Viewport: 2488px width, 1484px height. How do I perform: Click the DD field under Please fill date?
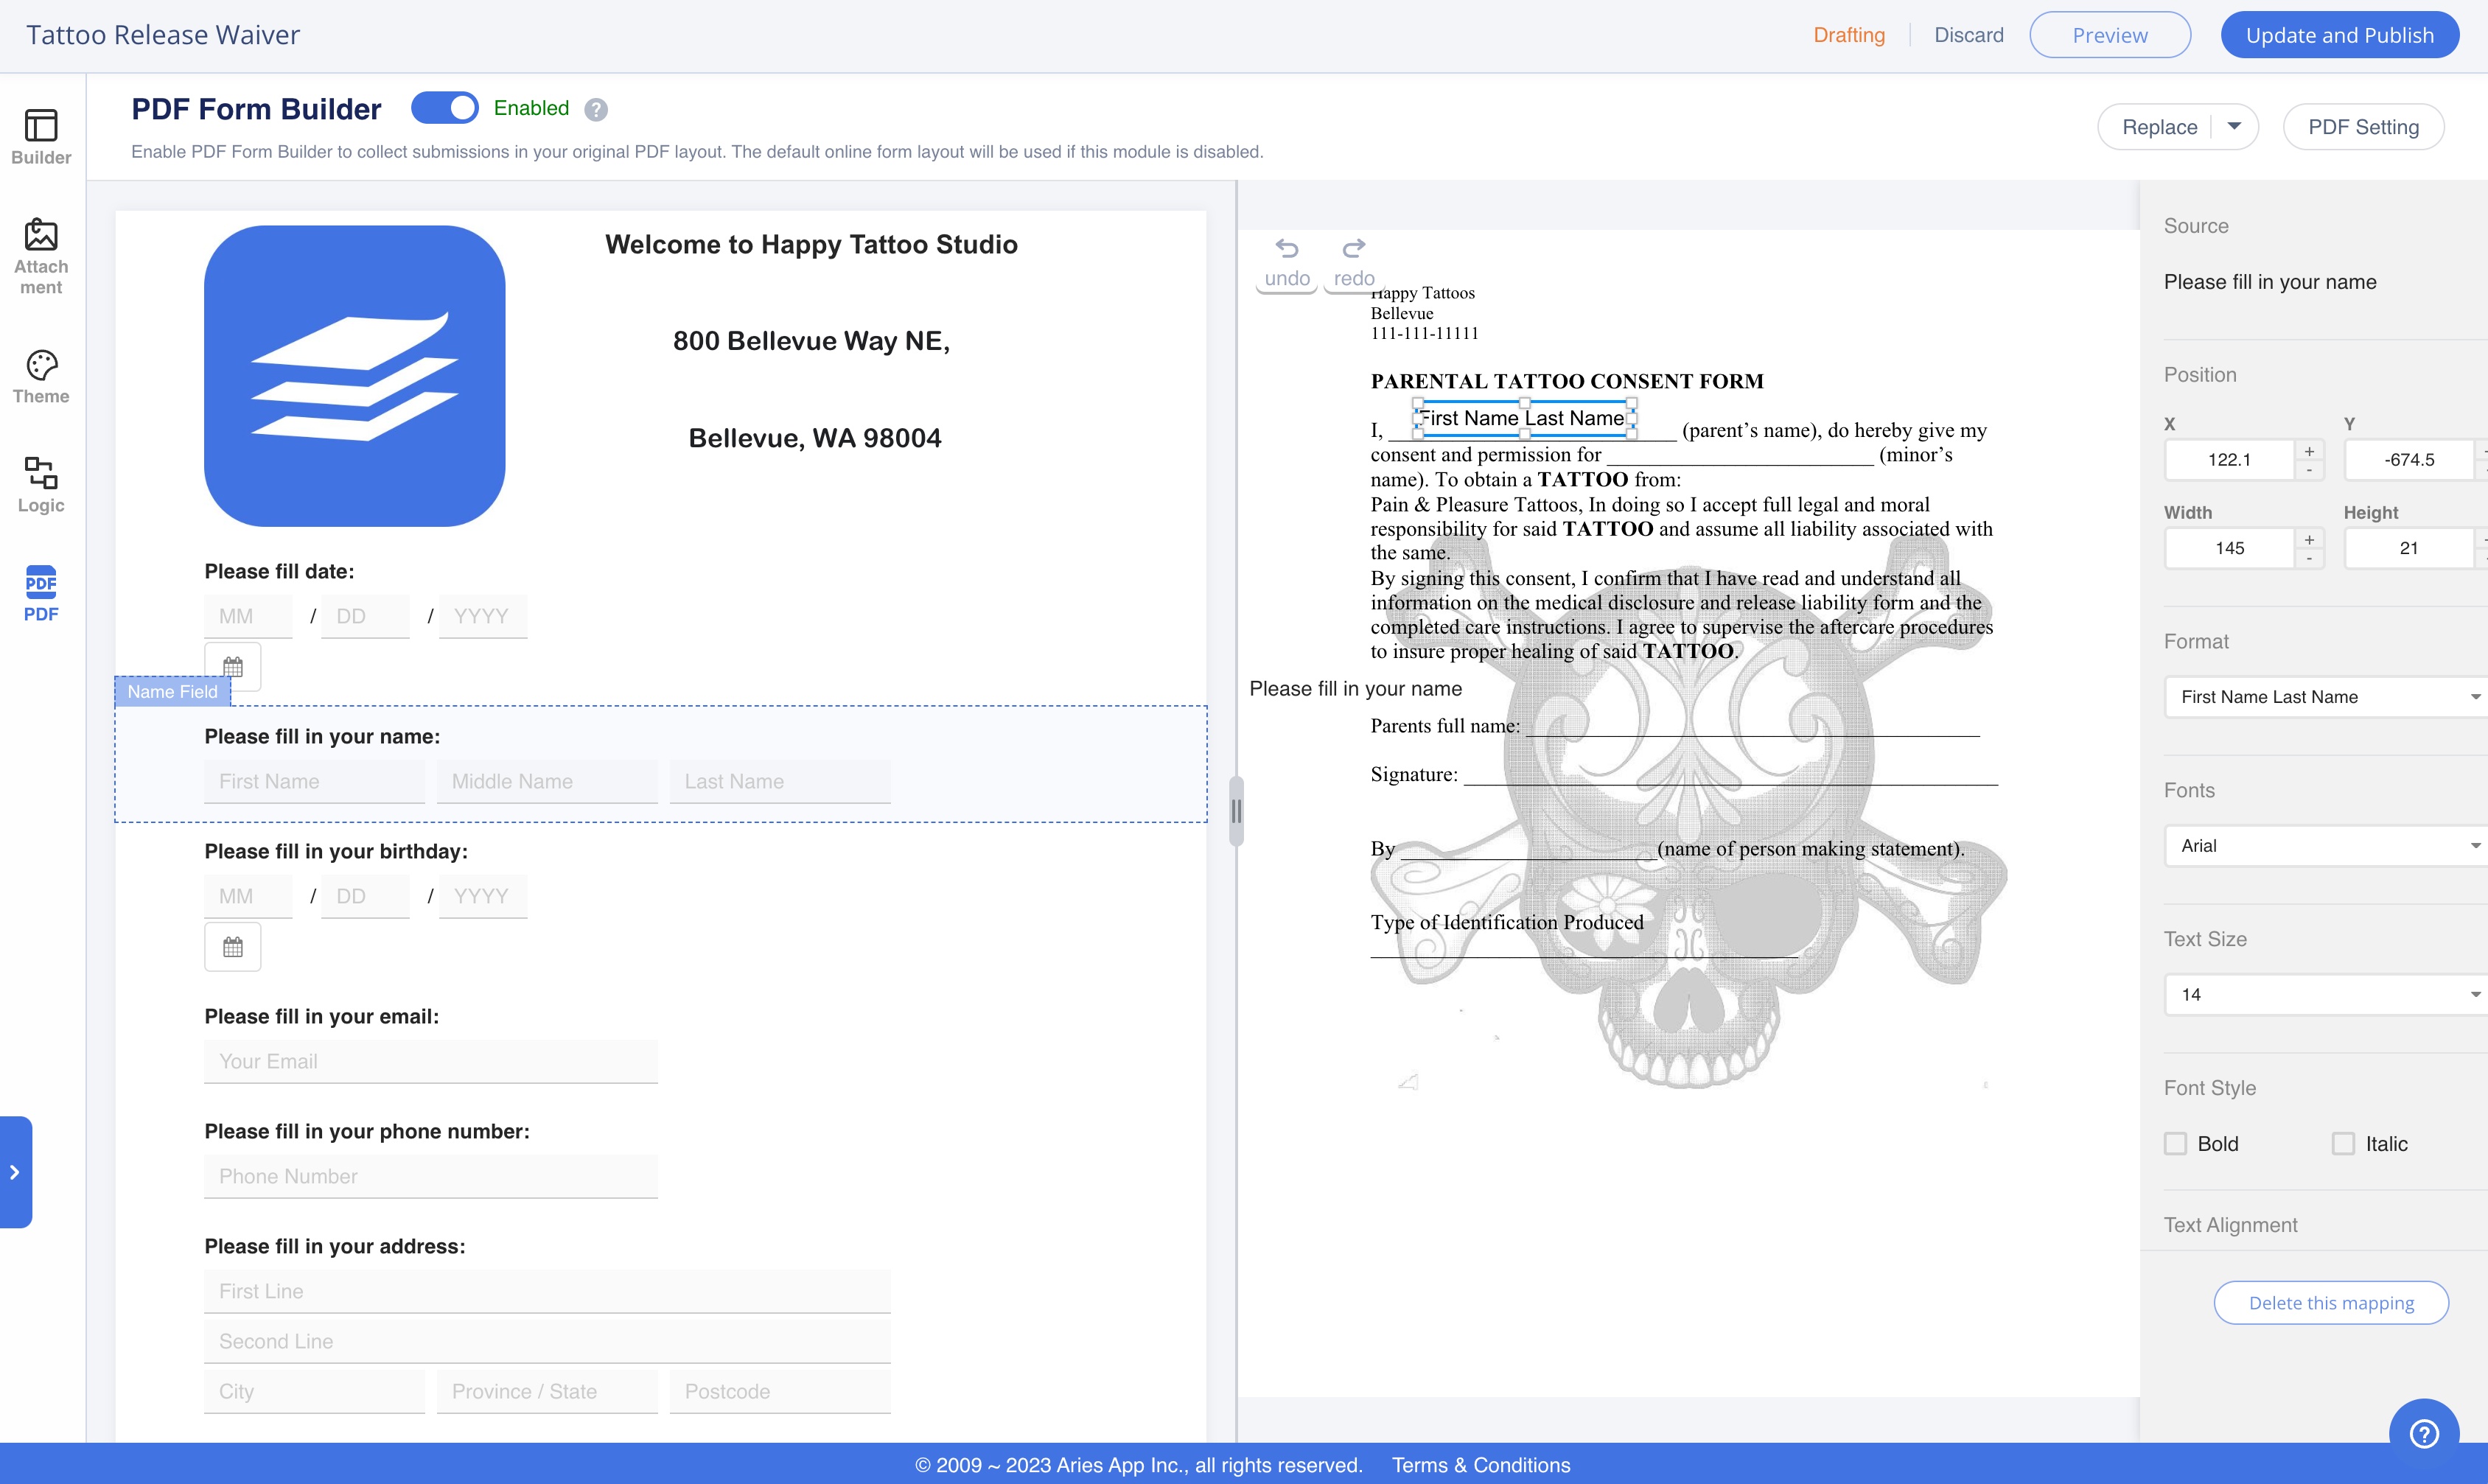coord(366,617)
